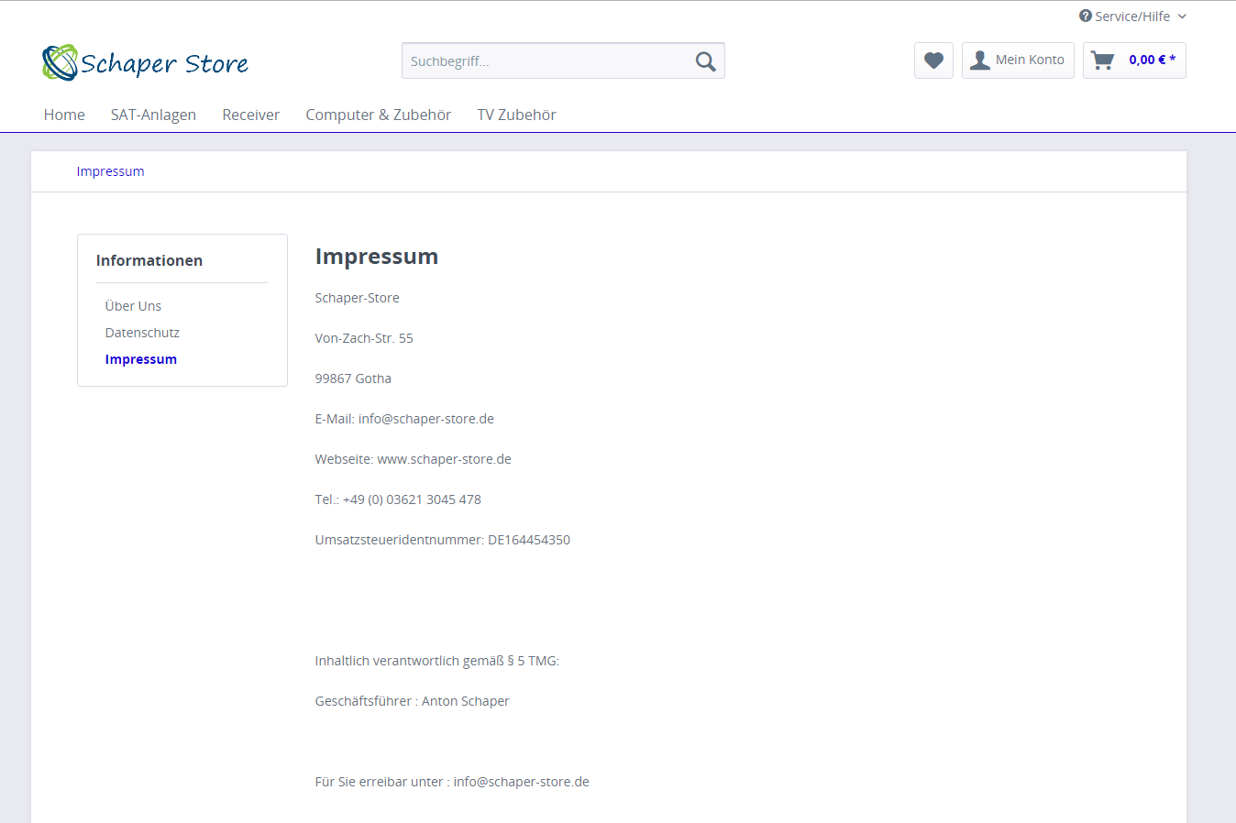Click the address Von-Zach-Str. 55
This screenshot has width=1236, height=823.
click(x=364, y=338)
